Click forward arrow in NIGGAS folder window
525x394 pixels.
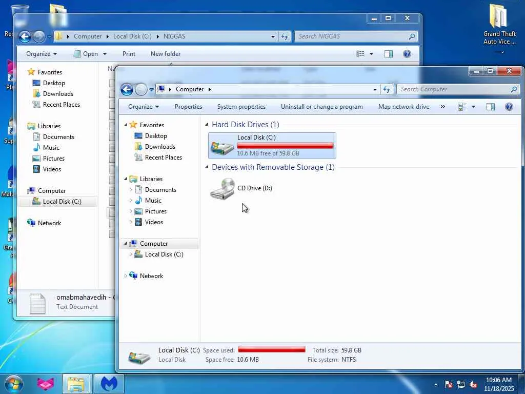[39, 36]
